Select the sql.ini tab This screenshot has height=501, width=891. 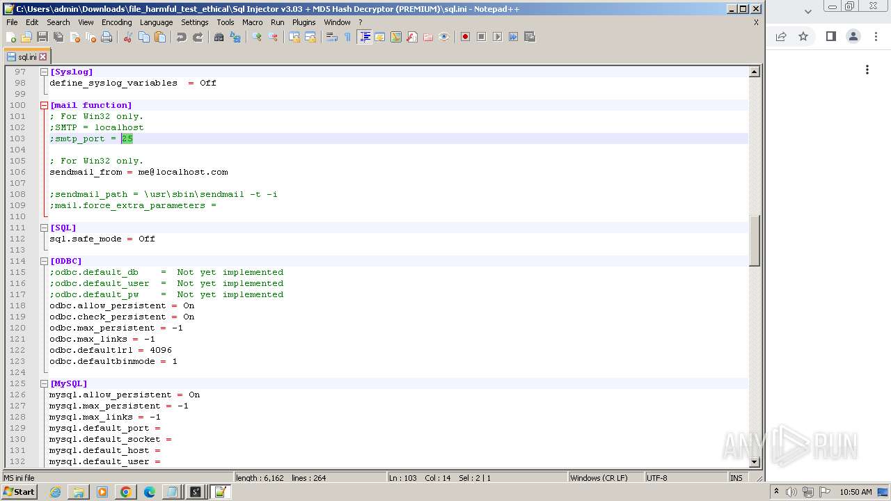(x=26, y=57)
